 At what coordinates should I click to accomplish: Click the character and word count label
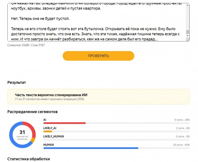pyautogui.click(x=26, y=45)
